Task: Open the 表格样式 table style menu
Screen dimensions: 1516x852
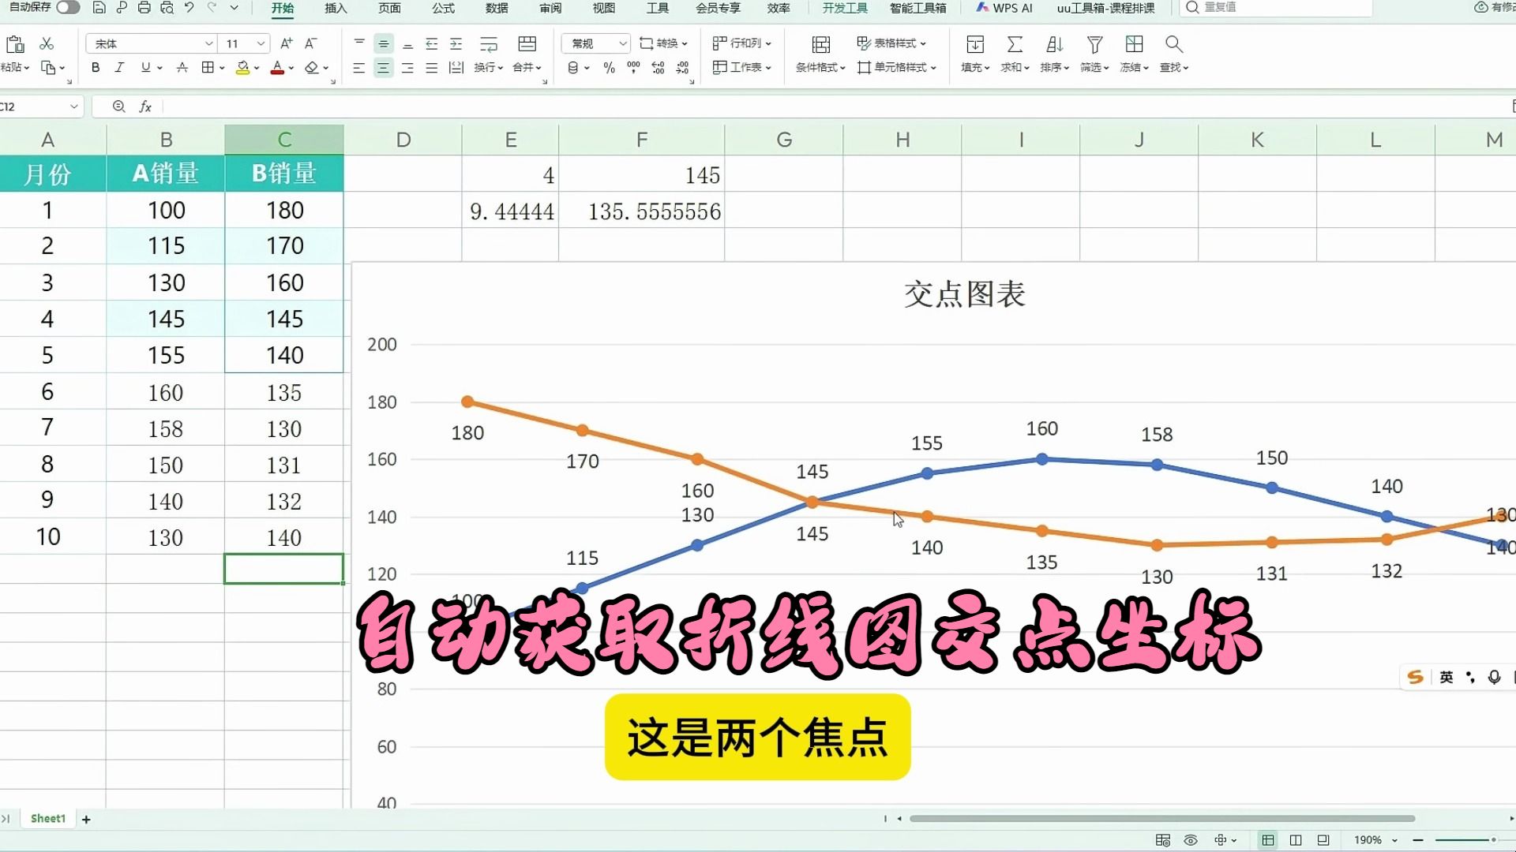Action: 891,43
